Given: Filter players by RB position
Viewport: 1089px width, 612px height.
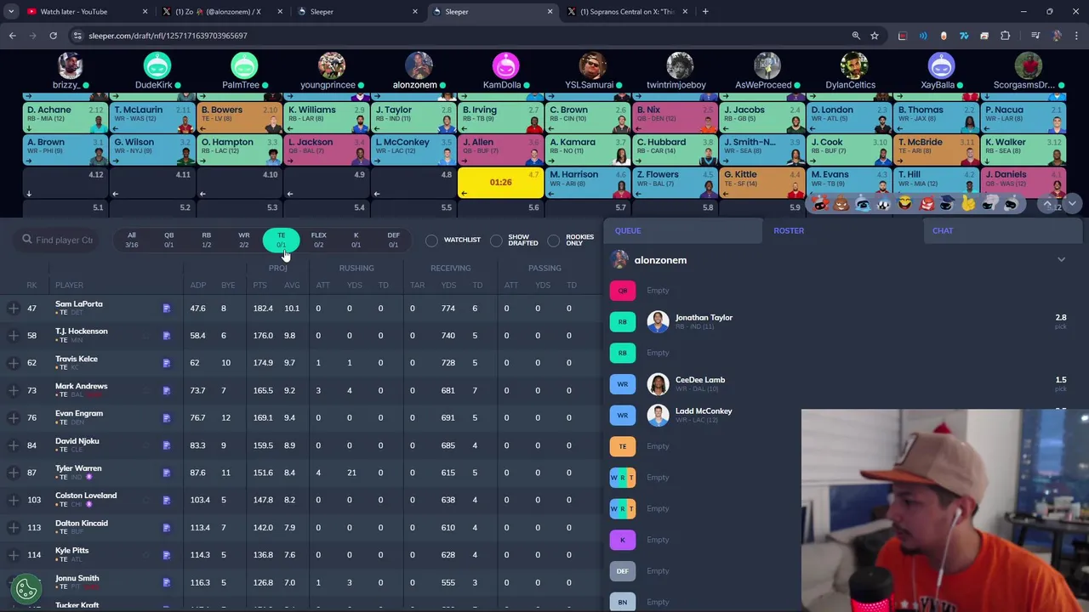Looking at the screenshot, I should click(206, 240).
